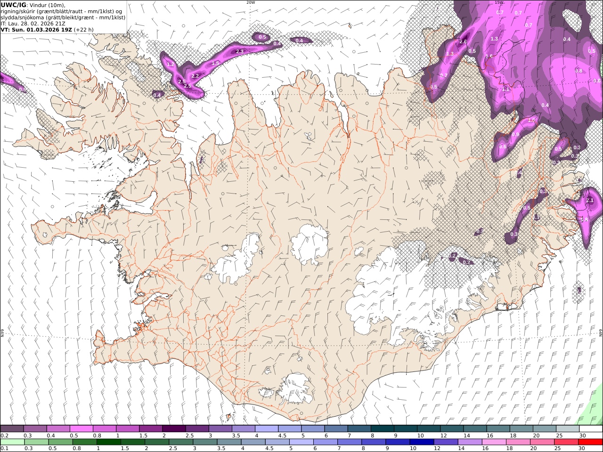The width and height of the screenshot is (603, 452).
Task: Click the '64N' latitude label on the left edge
Action: tap(2, 333)
